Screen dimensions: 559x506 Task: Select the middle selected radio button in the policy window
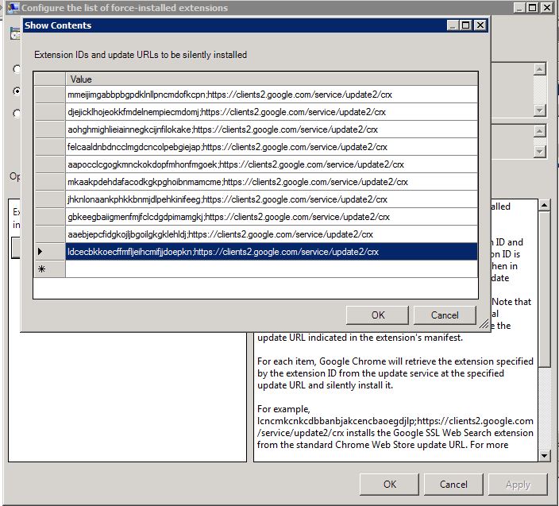pos(17,91)
